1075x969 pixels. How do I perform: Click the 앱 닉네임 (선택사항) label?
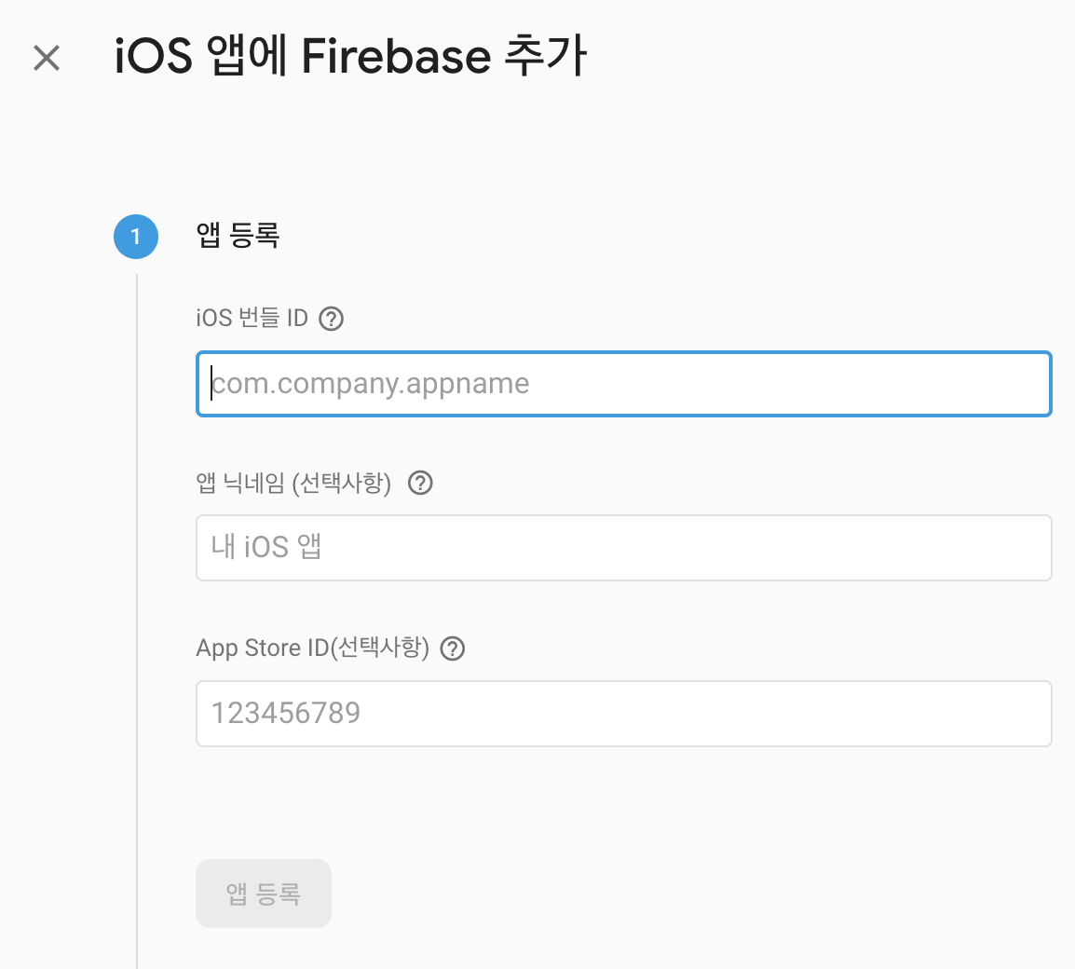[x=293, y=484]
